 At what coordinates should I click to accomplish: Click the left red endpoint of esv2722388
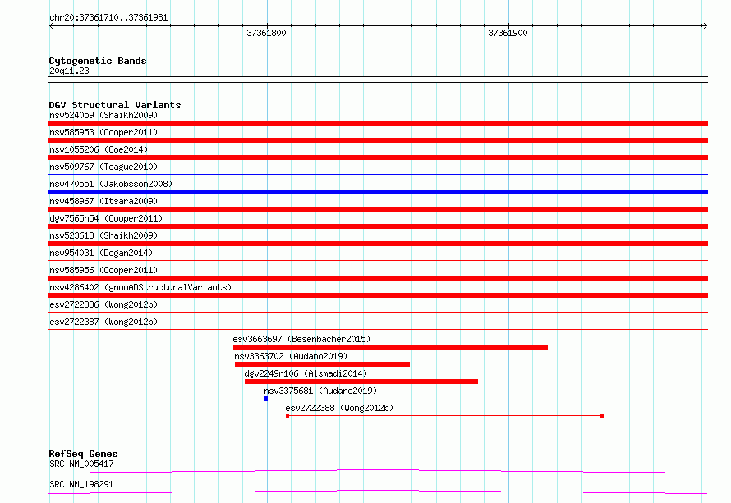click(x=287, y=416)
